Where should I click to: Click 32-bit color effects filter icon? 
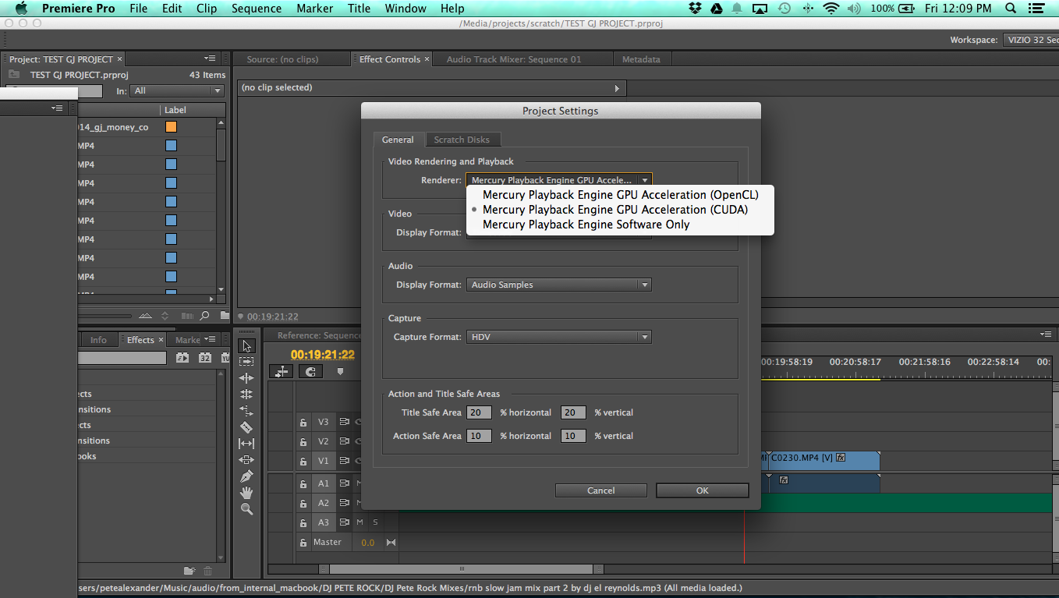click(205, 358)
